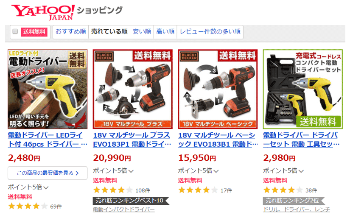Expand ポイント5倍 under the 15,950円 item
The image size is (350, 215).
tap(198, 171)
